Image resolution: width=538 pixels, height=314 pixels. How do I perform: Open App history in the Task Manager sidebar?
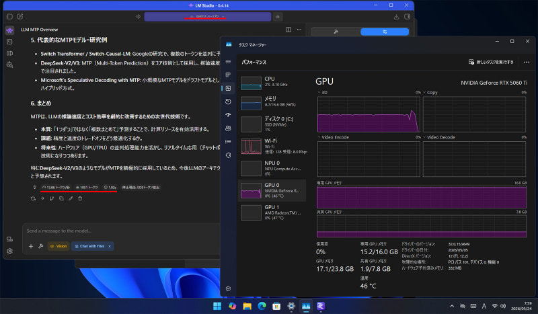click(228, 102)
